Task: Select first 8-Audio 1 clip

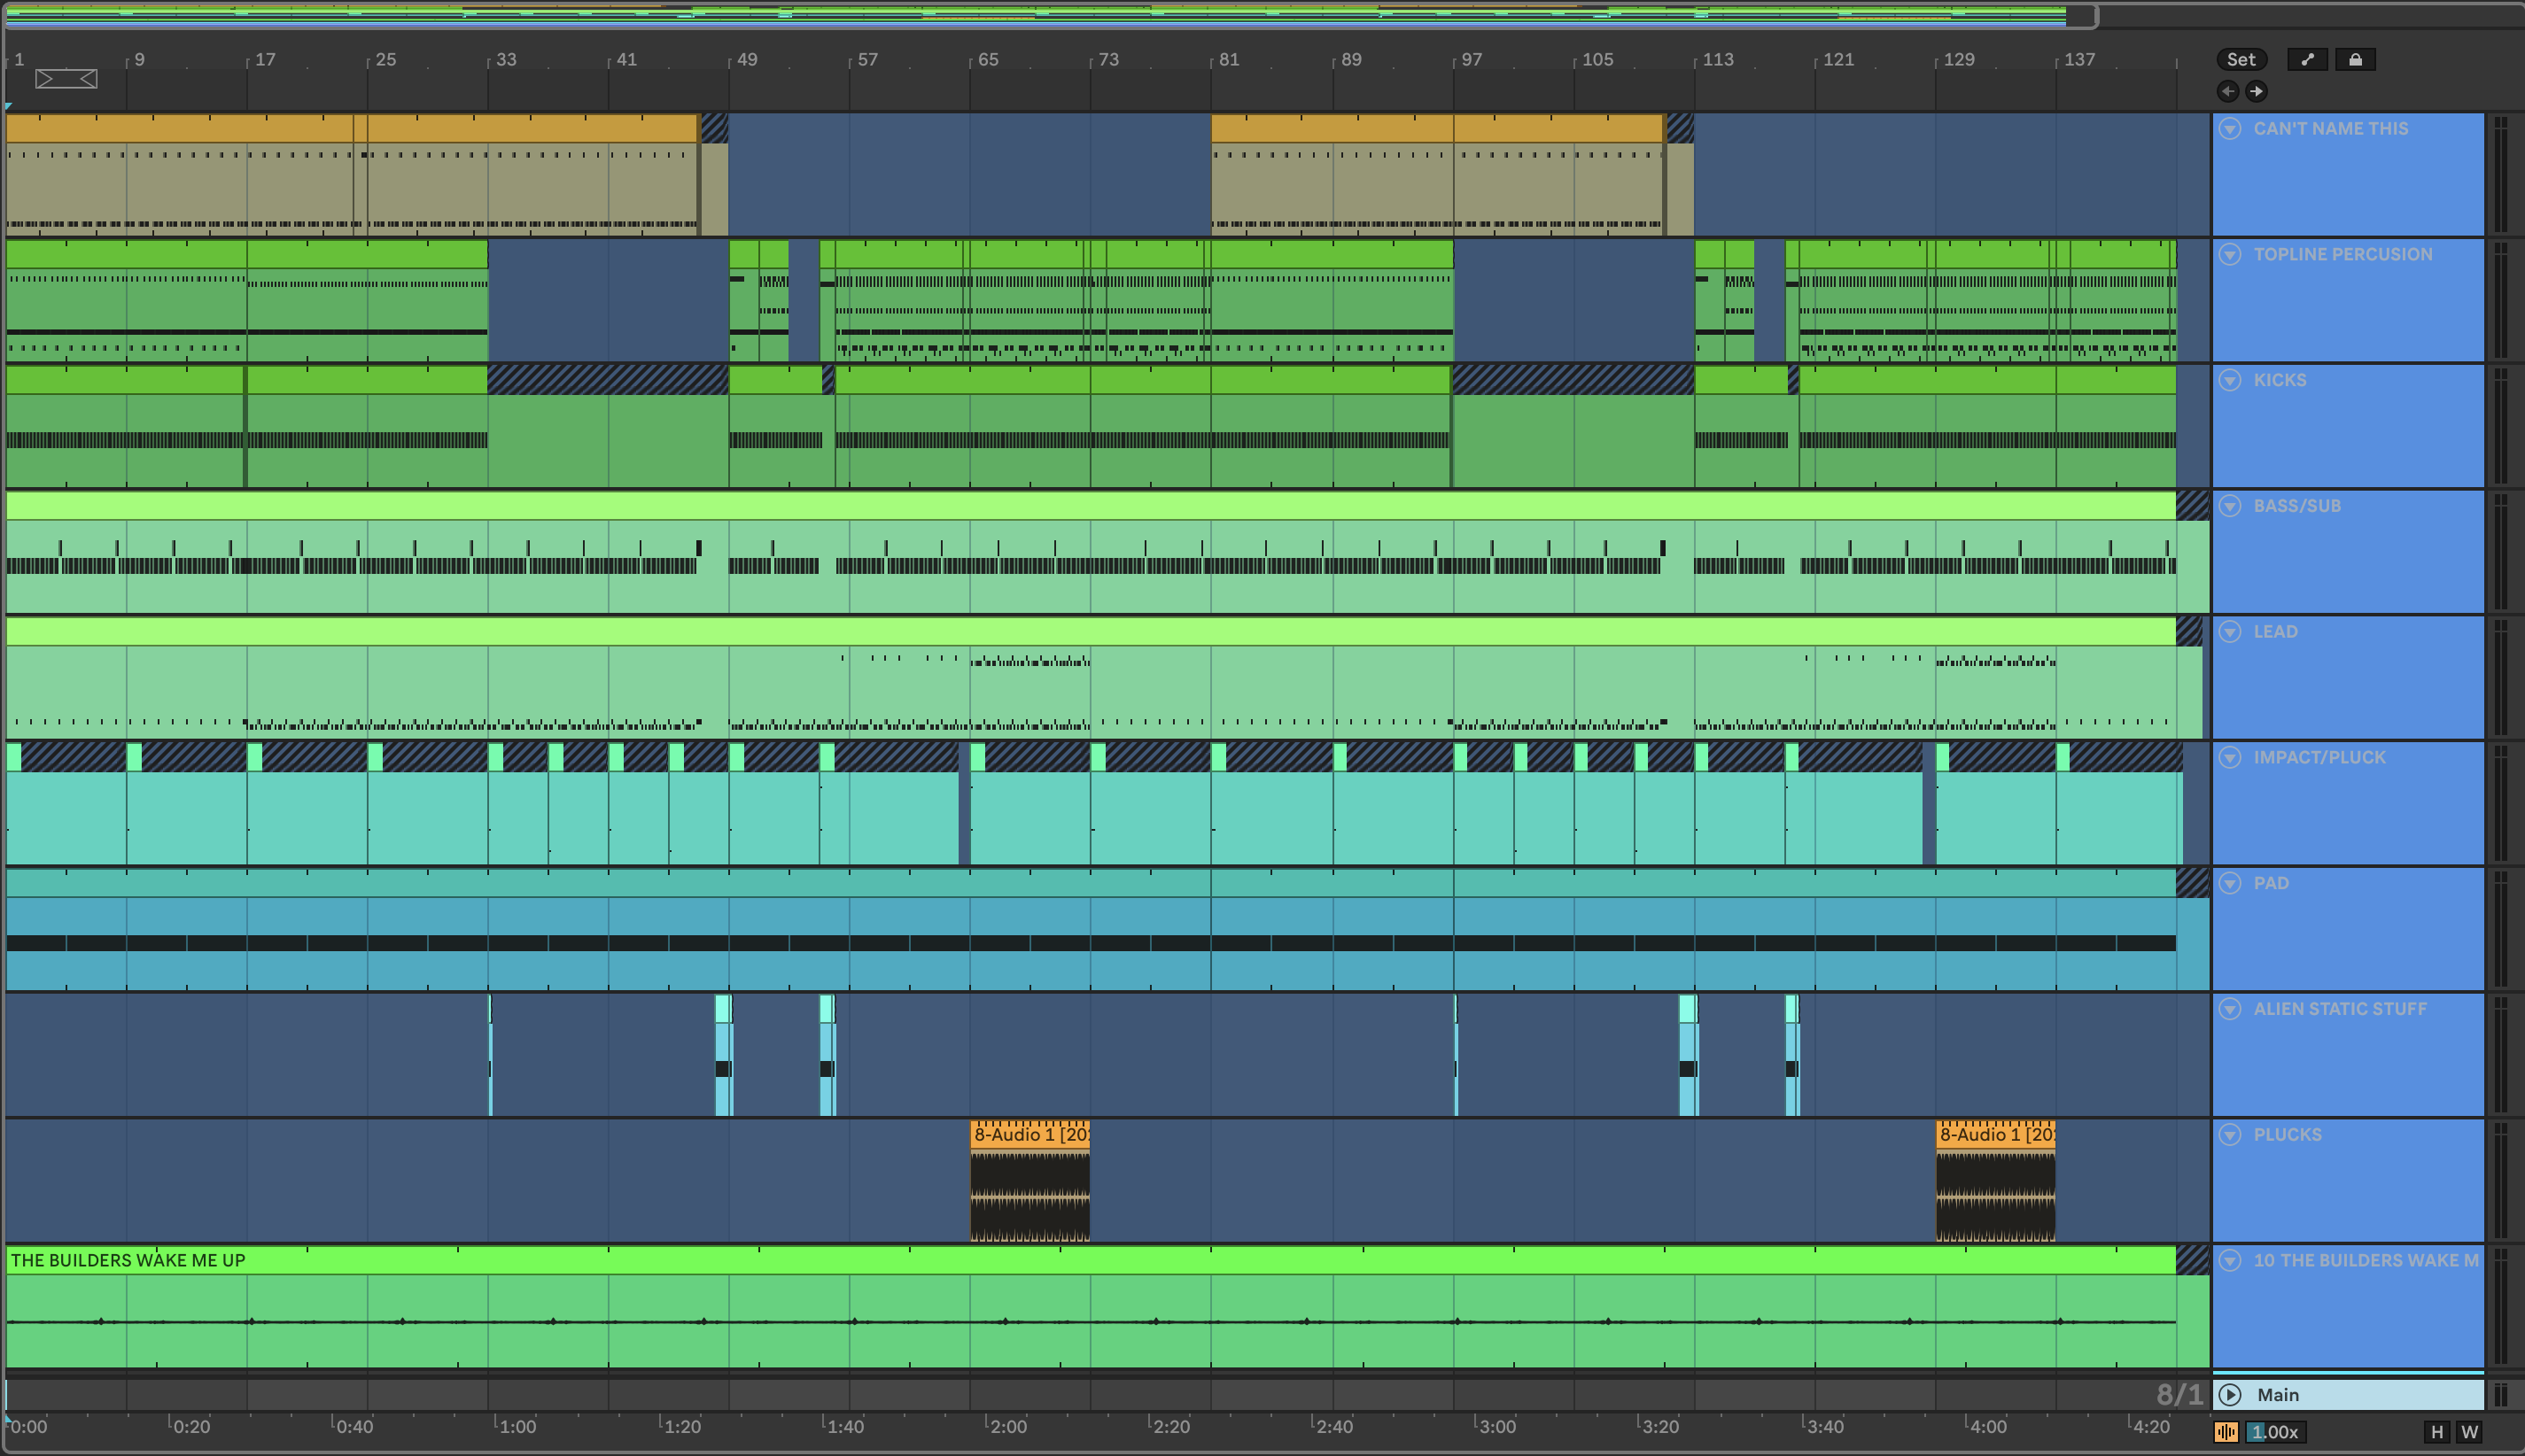Action: [x=1029, y=1134]
